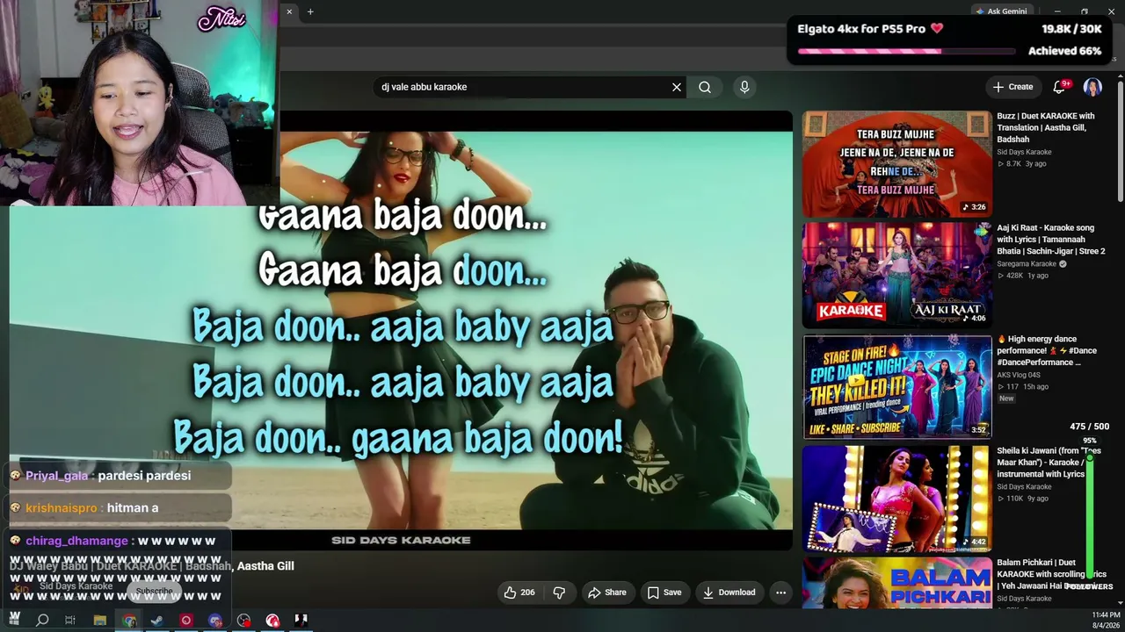
Task: Open the 'Sheila ki Jawani' video title
Action: (x=1049, y=463)
